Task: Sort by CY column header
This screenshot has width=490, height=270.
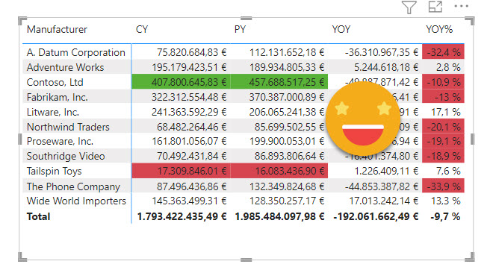Action: click(x=142, y=29)
